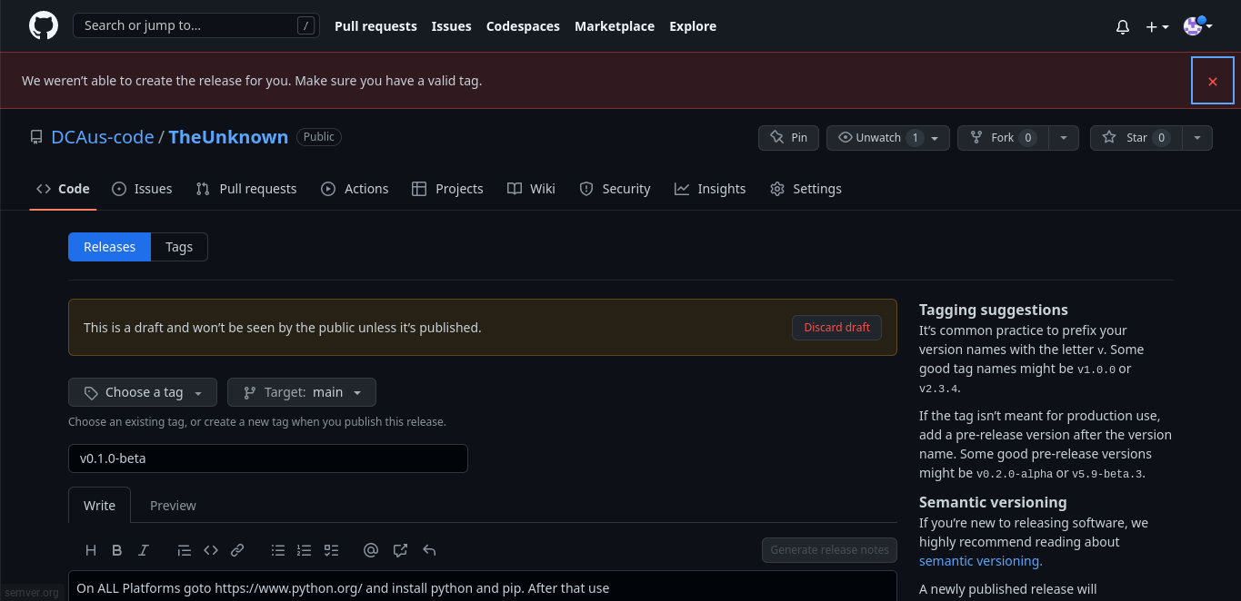1241x601 pixels.
Task: Switch to the Releases tab
Action: point(109,247)
